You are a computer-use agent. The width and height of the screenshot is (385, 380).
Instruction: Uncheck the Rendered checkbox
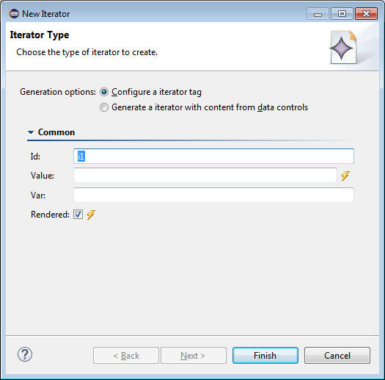coord(78,215)
